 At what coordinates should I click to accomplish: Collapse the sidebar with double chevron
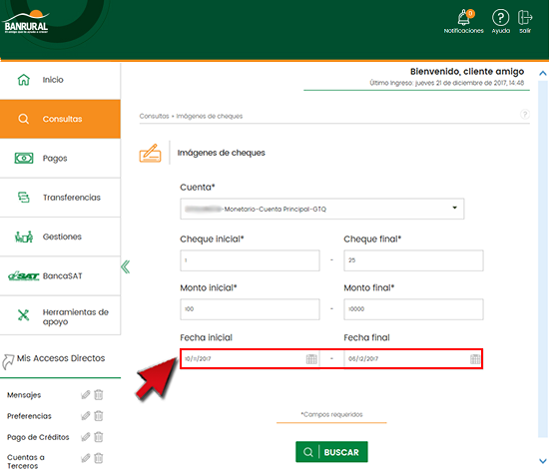[125, 267]
